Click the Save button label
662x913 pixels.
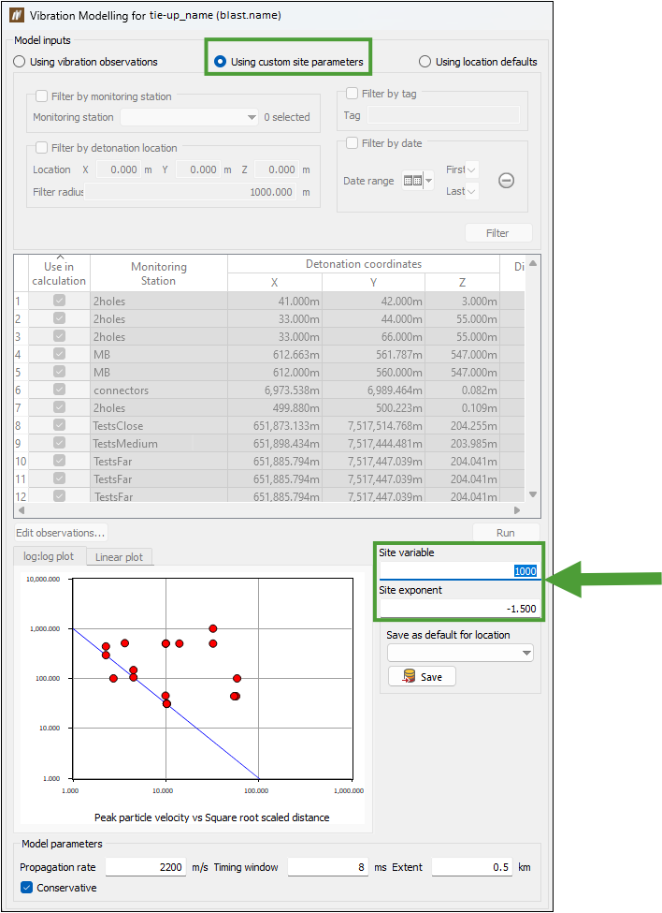point(431,677)
